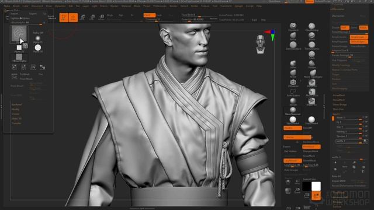Rotate the alpha with Rotate icon

pos(33,68)
